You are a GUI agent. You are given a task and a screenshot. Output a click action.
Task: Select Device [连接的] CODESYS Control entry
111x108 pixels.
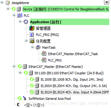66,9
